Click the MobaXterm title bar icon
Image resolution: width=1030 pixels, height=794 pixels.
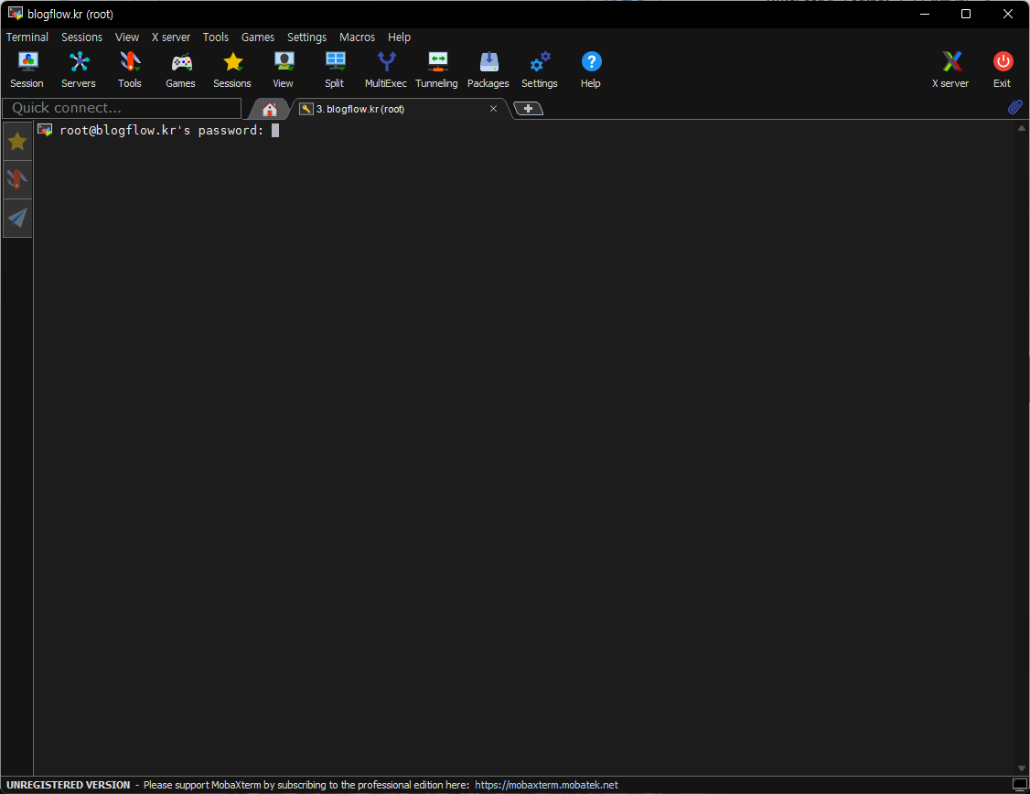[x=16, y=14]
